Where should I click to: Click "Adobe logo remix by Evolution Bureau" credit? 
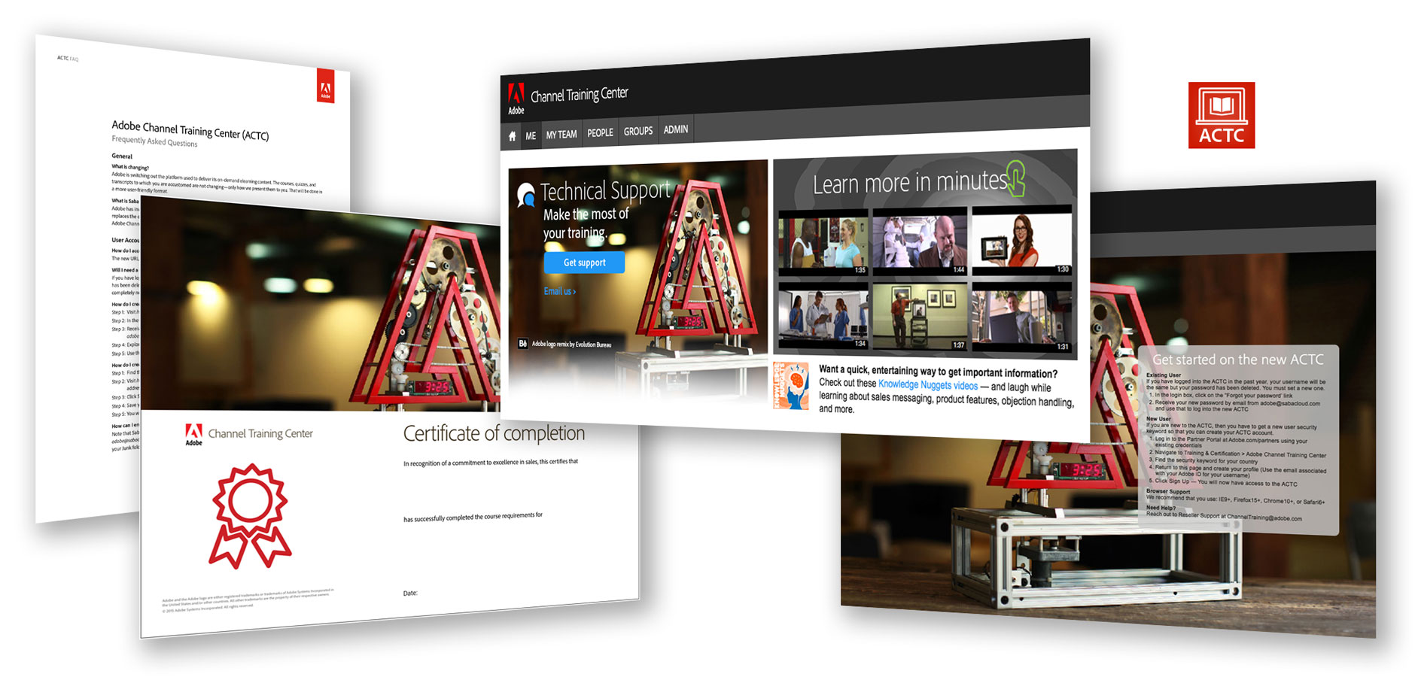pyautogui.click(x=571, y=344)
